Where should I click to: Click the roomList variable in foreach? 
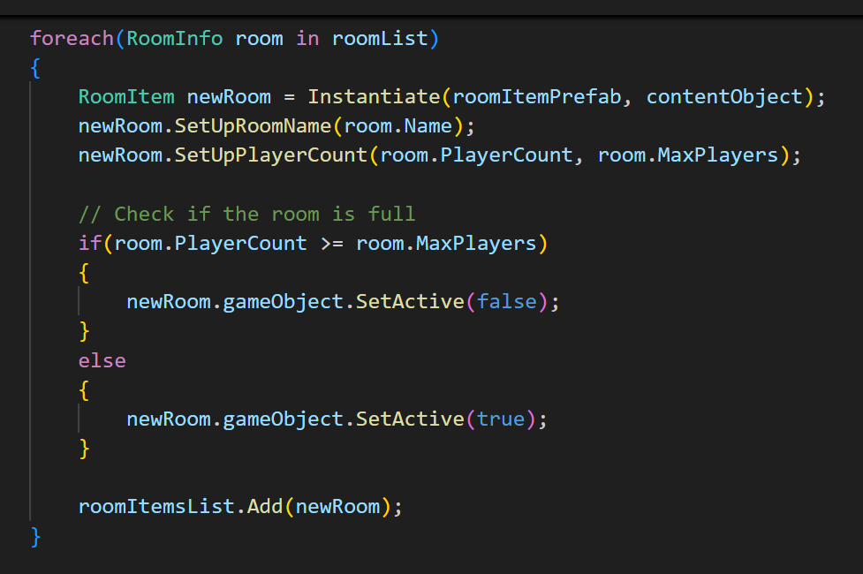[380, 39]
